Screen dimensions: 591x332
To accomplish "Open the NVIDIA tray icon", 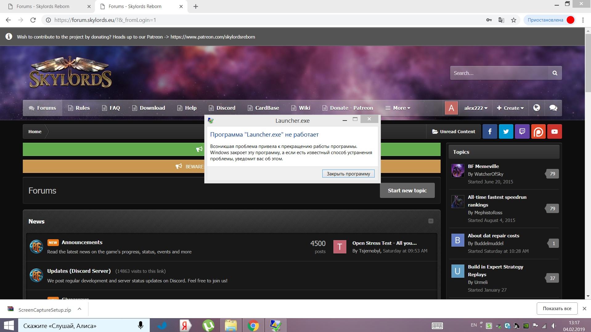I will [x=526, y=326].
